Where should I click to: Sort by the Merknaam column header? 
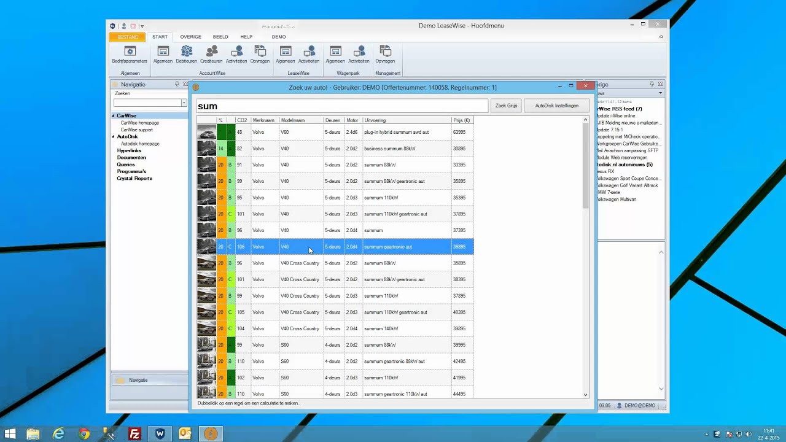click(265, 120)
